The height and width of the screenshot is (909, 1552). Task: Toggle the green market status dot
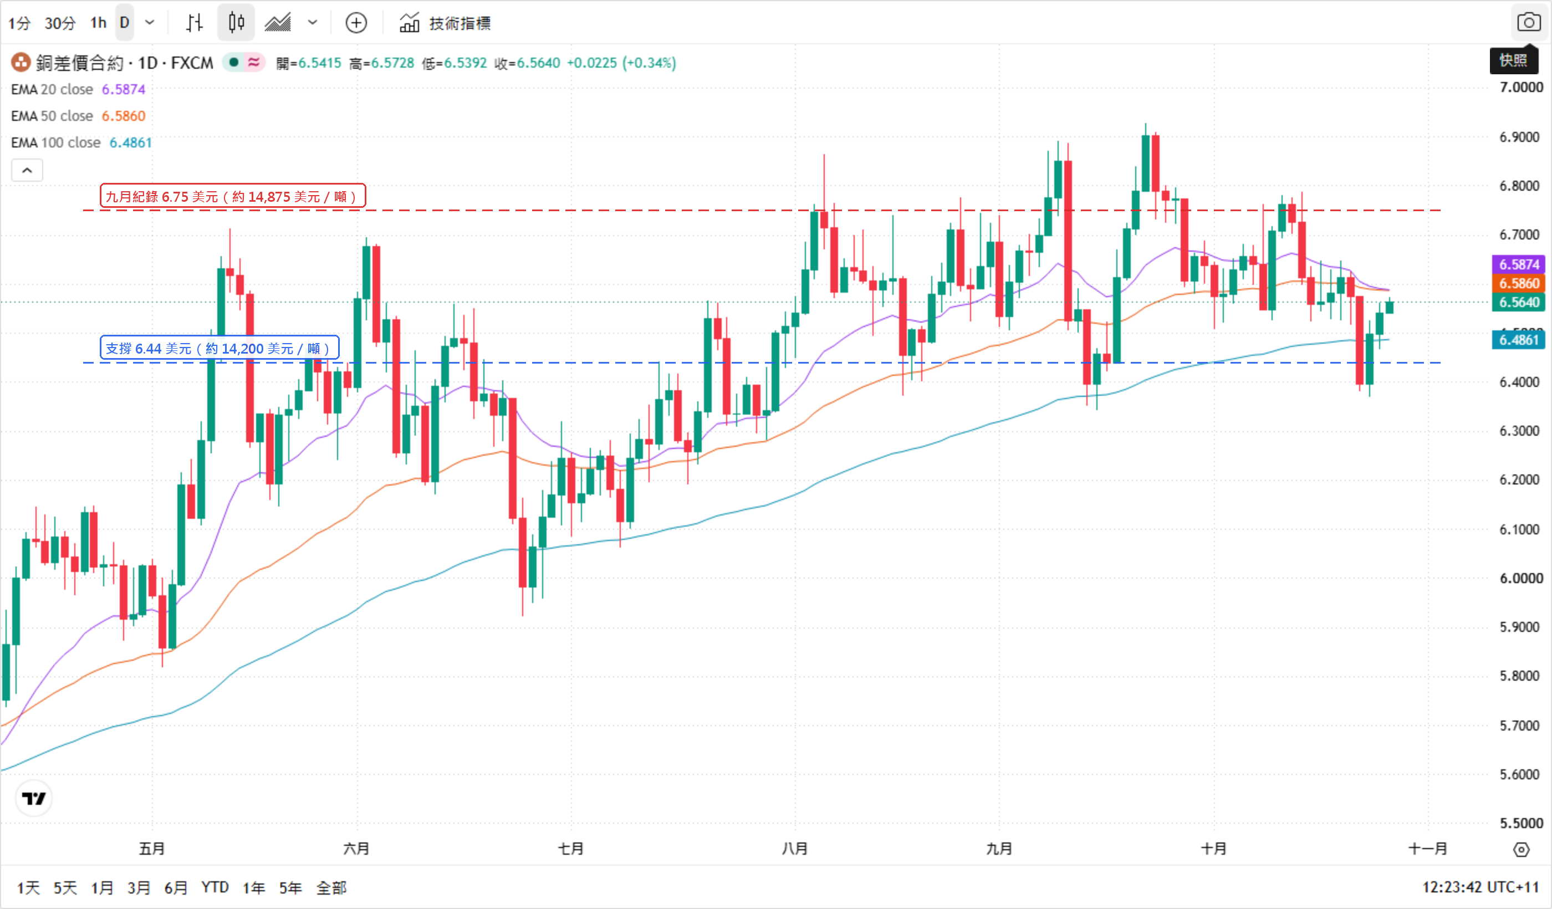[x=234, y=62]
